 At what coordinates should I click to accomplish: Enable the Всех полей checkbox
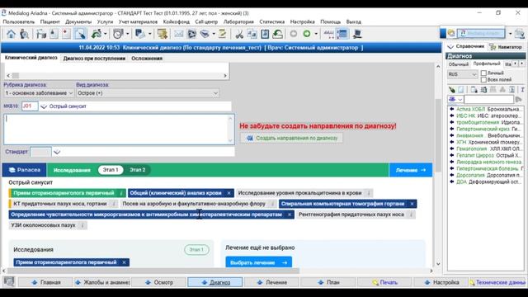(x=483, y=80)
